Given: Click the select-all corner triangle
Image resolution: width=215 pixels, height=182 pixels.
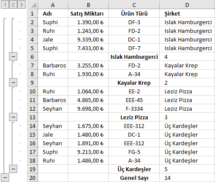Looking at the screenshot, I should pyautogui.click(x=32, y=5).
